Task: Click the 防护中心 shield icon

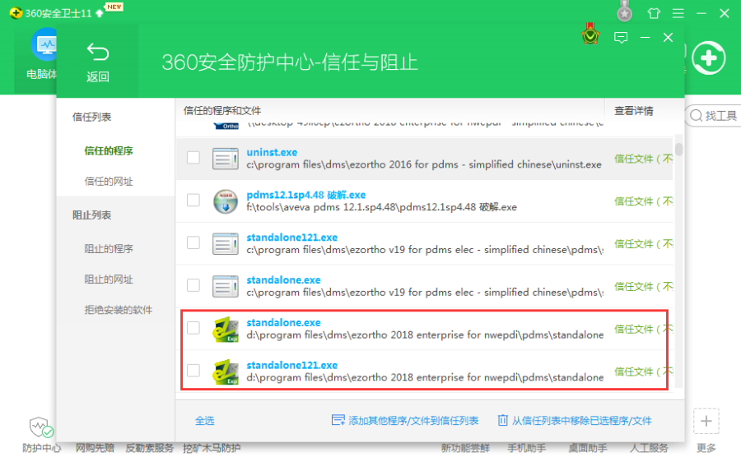Action: (x=40, y=427)
